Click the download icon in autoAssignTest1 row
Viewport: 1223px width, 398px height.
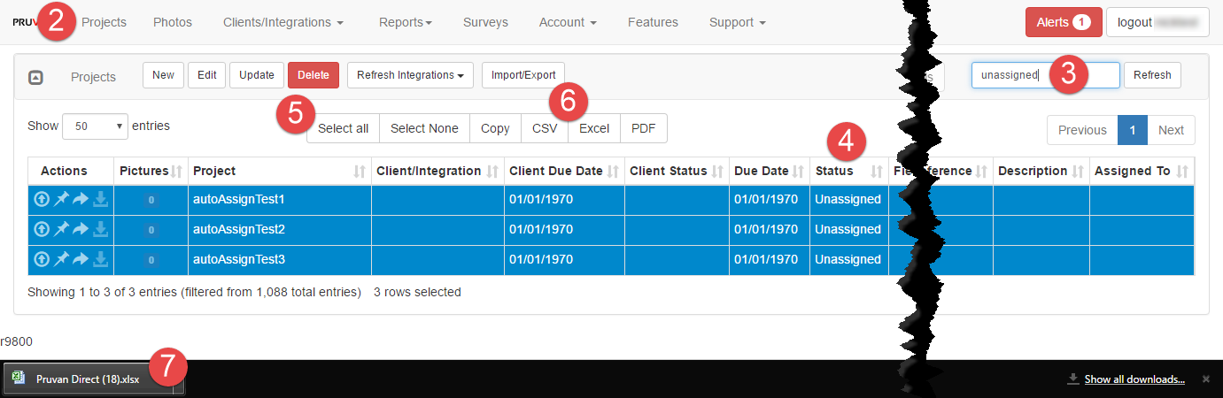click(101, 200)
